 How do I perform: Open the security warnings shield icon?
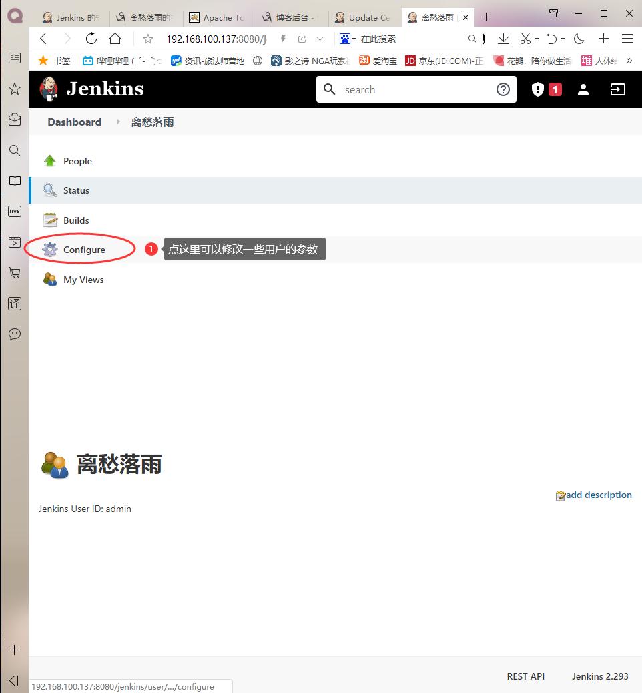coord(537,89)
